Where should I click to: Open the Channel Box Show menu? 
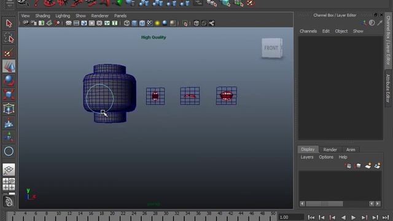pos(358,31)
